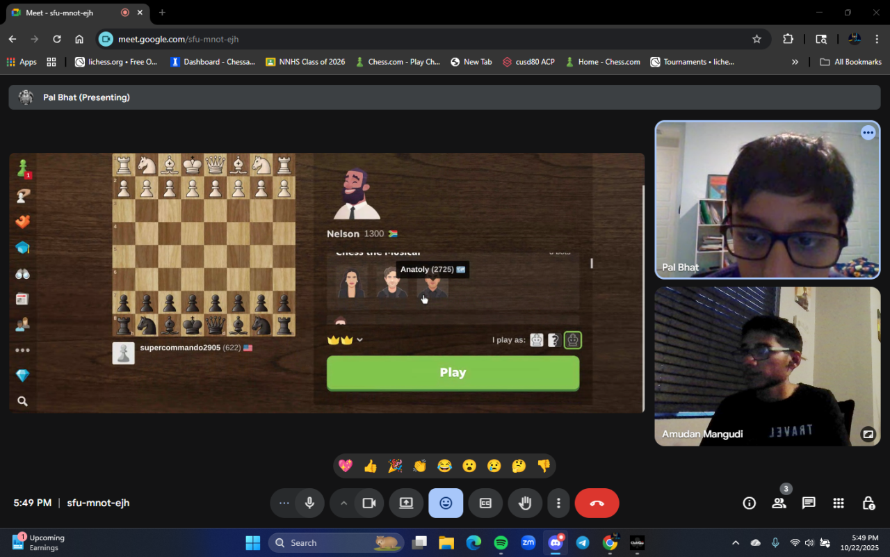Send the thinking face reaction
The image size is (890, 557).
click(519, 466)
